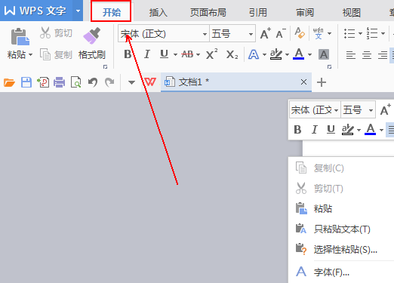The image size is (394, 283).
Task: Click the Save icon in quick toolbar
Action: (x=26, y=82)
